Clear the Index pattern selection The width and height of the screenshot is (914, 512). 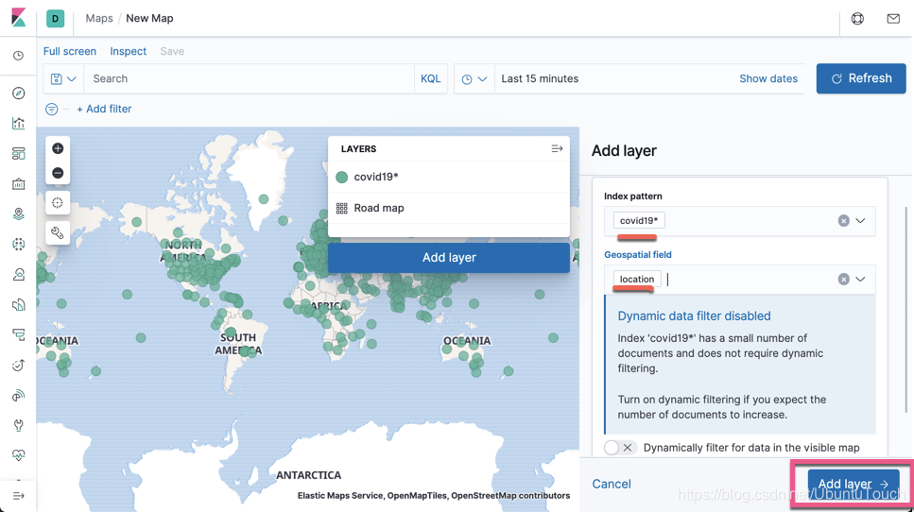tap(843, 221)
